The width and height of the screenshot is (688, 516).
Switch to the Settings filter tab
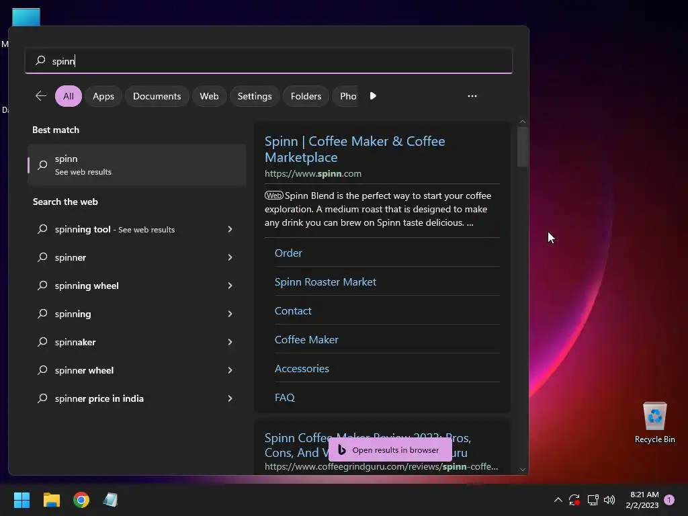click(255, 96)
